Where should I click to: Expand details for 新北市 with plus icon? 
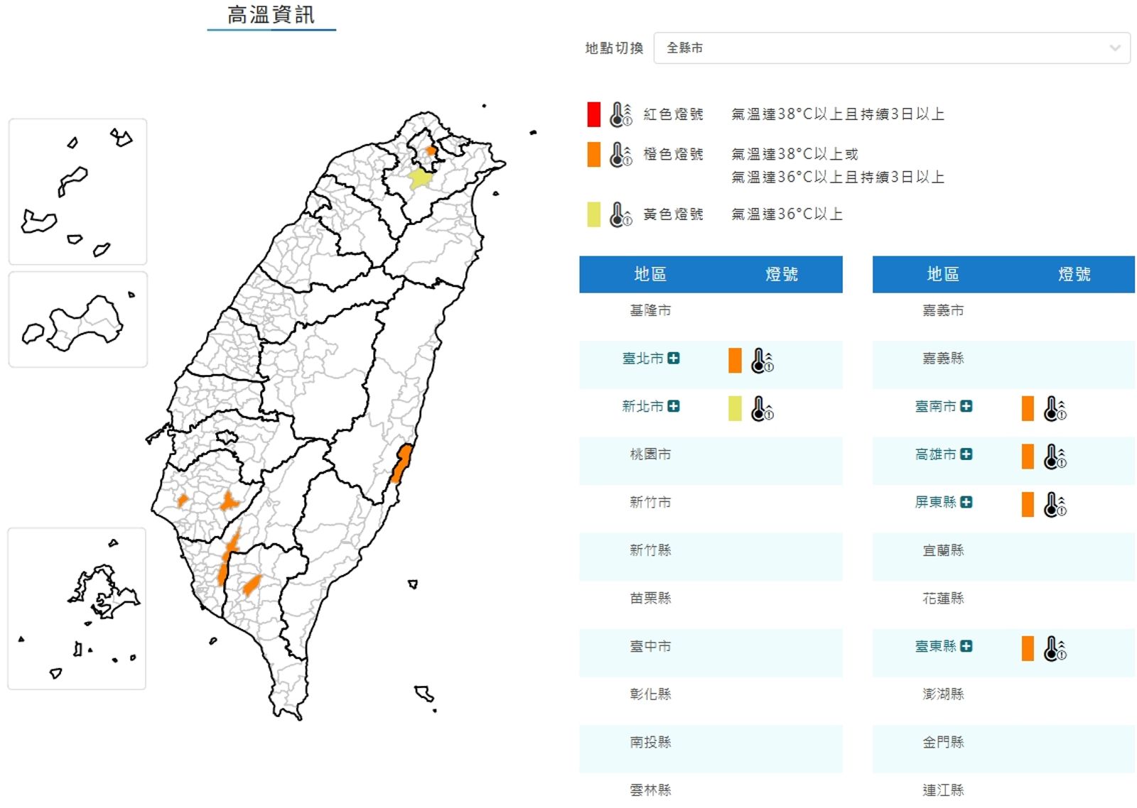pyautogui.click(x=674, y=407)
